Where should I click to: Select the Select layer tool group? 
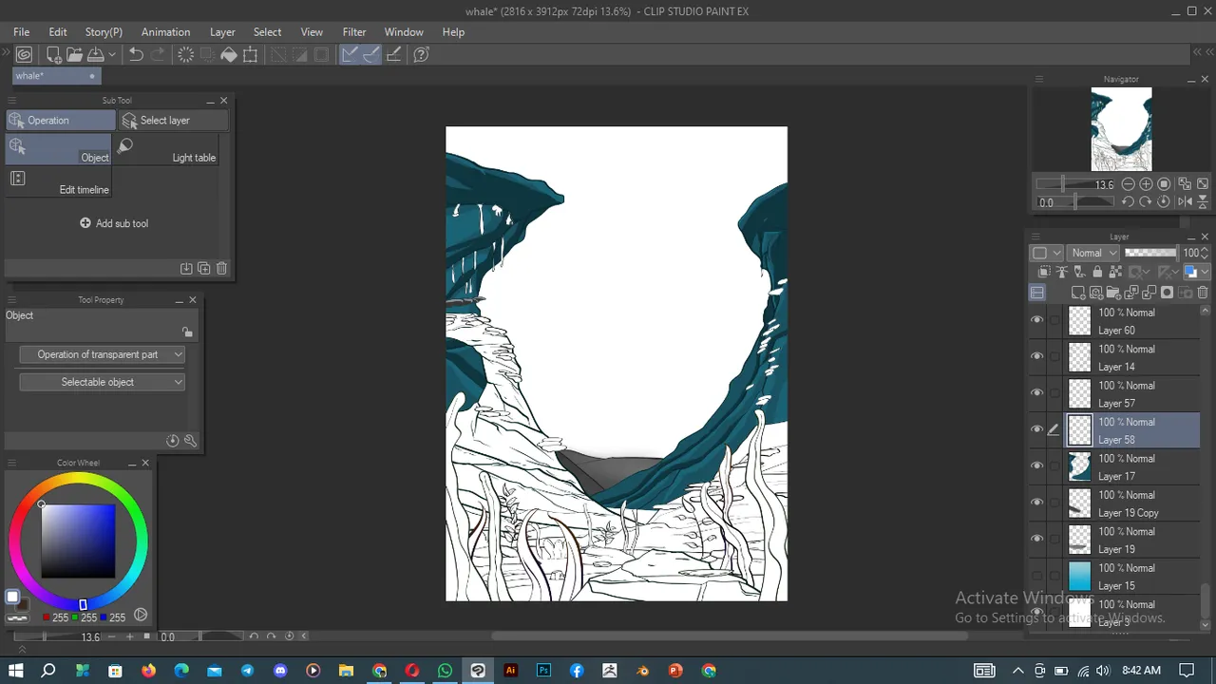(174, 121)
